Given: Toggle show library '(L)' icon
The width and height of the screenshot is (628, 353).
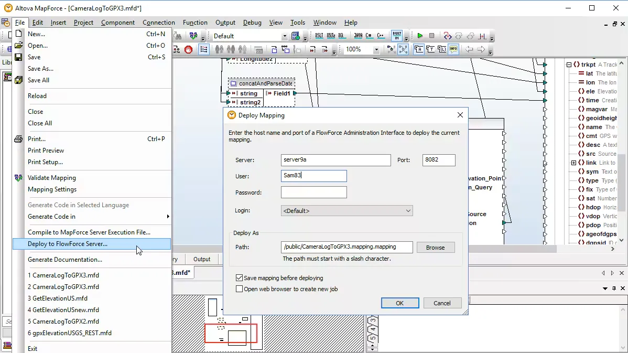Looking at the screenshot, I should point(442,49).
